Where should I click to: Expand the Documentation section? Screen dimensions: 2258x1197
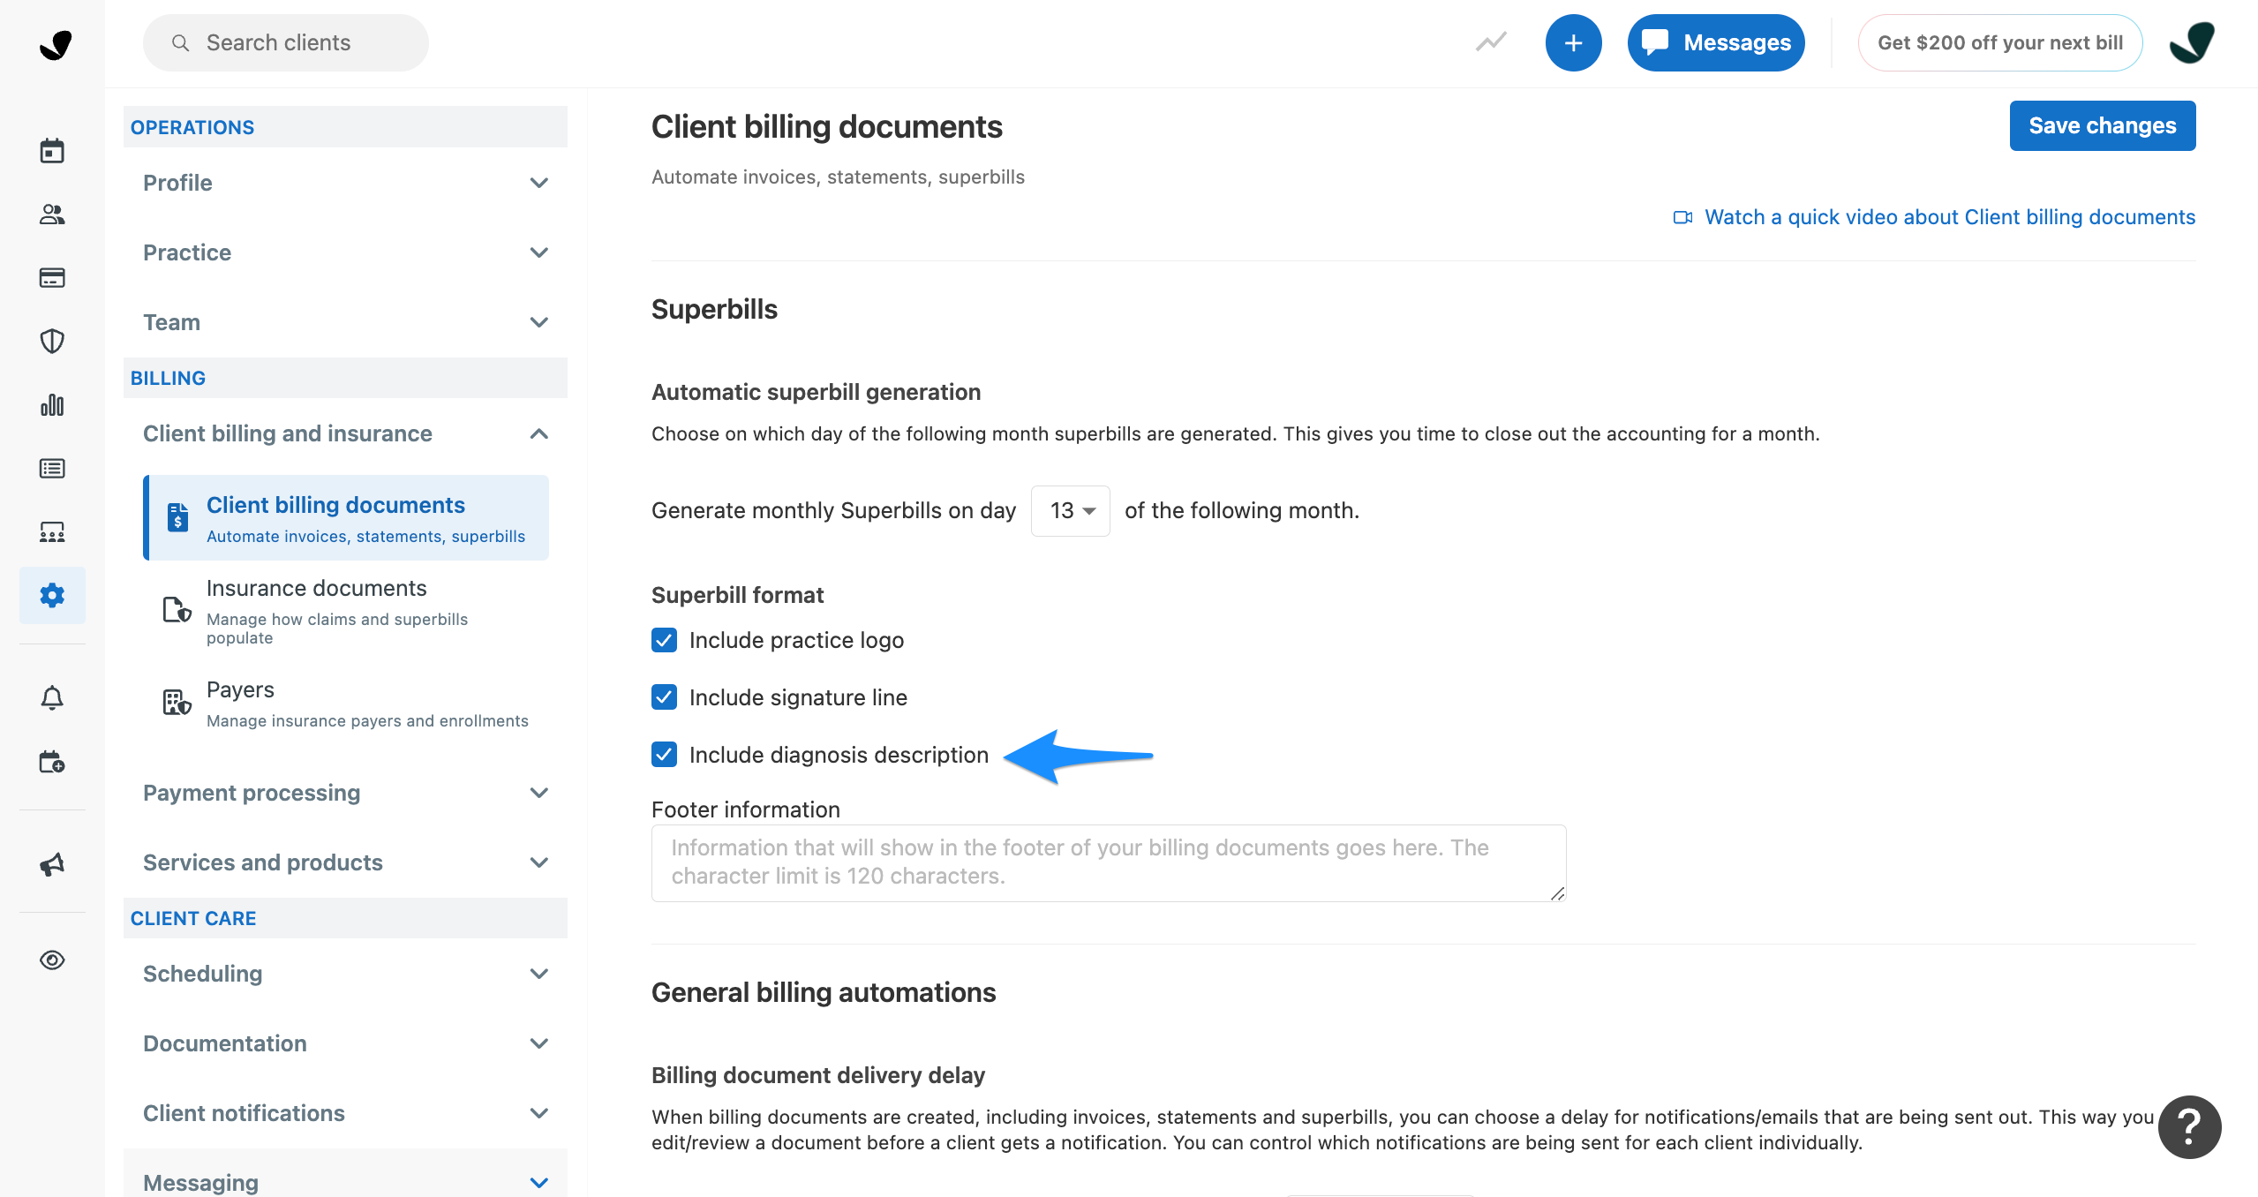tap(345, 1043)
